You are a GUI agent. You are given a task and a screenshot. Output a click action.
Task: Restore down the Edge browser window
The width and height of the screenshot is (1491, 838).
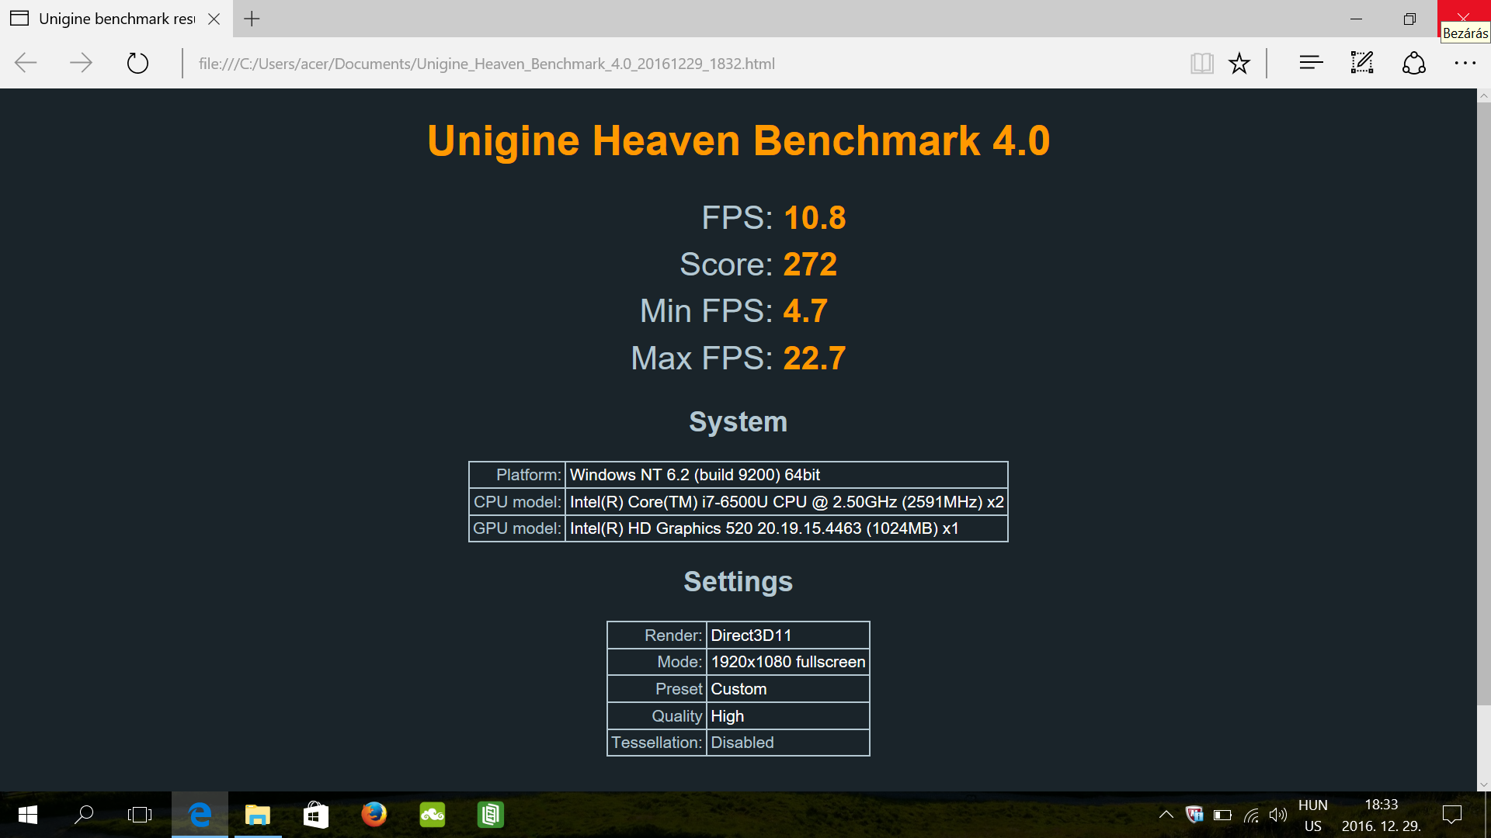(x=1410, y=19)
